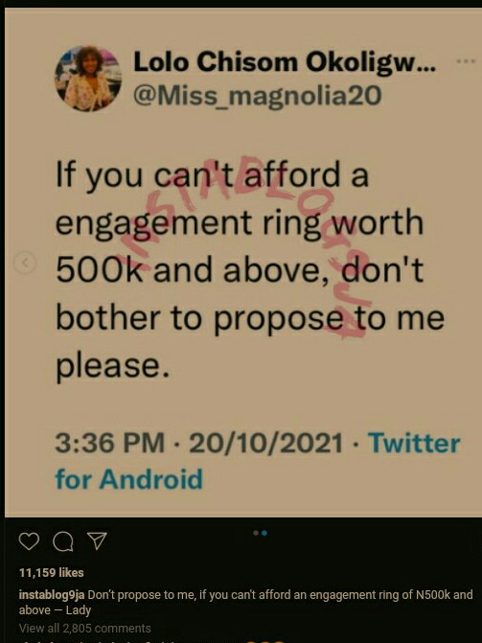Expand View all 2,805 comments

coord(85,629)
